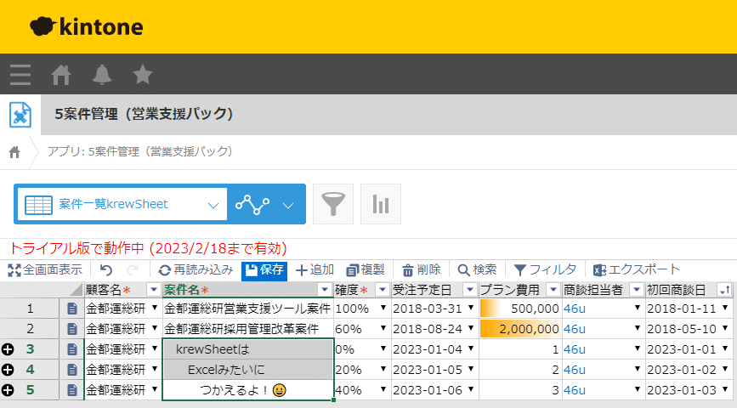Go to portal home icon in dark bar
Screen dimensions: 737x408
point(61,74)
